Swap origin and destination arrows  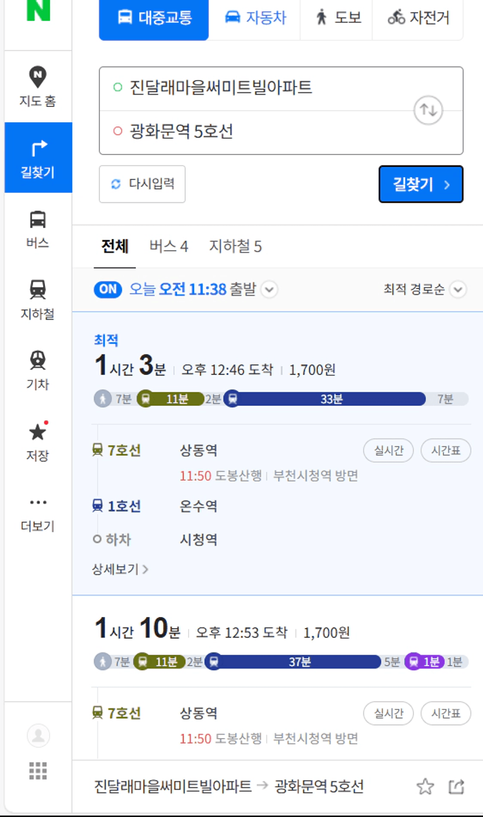428,110
